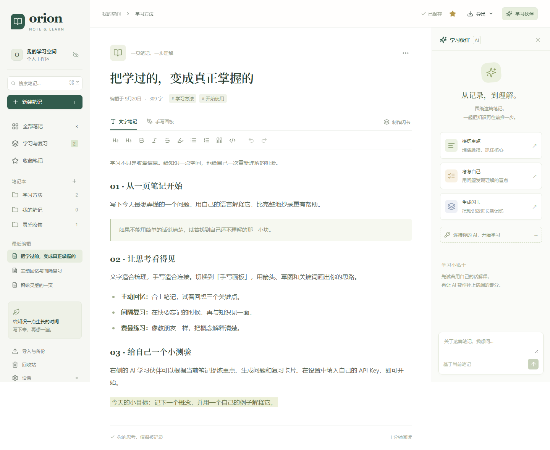Click the heading 01 · 从一页笔记开始

(146, 186)
